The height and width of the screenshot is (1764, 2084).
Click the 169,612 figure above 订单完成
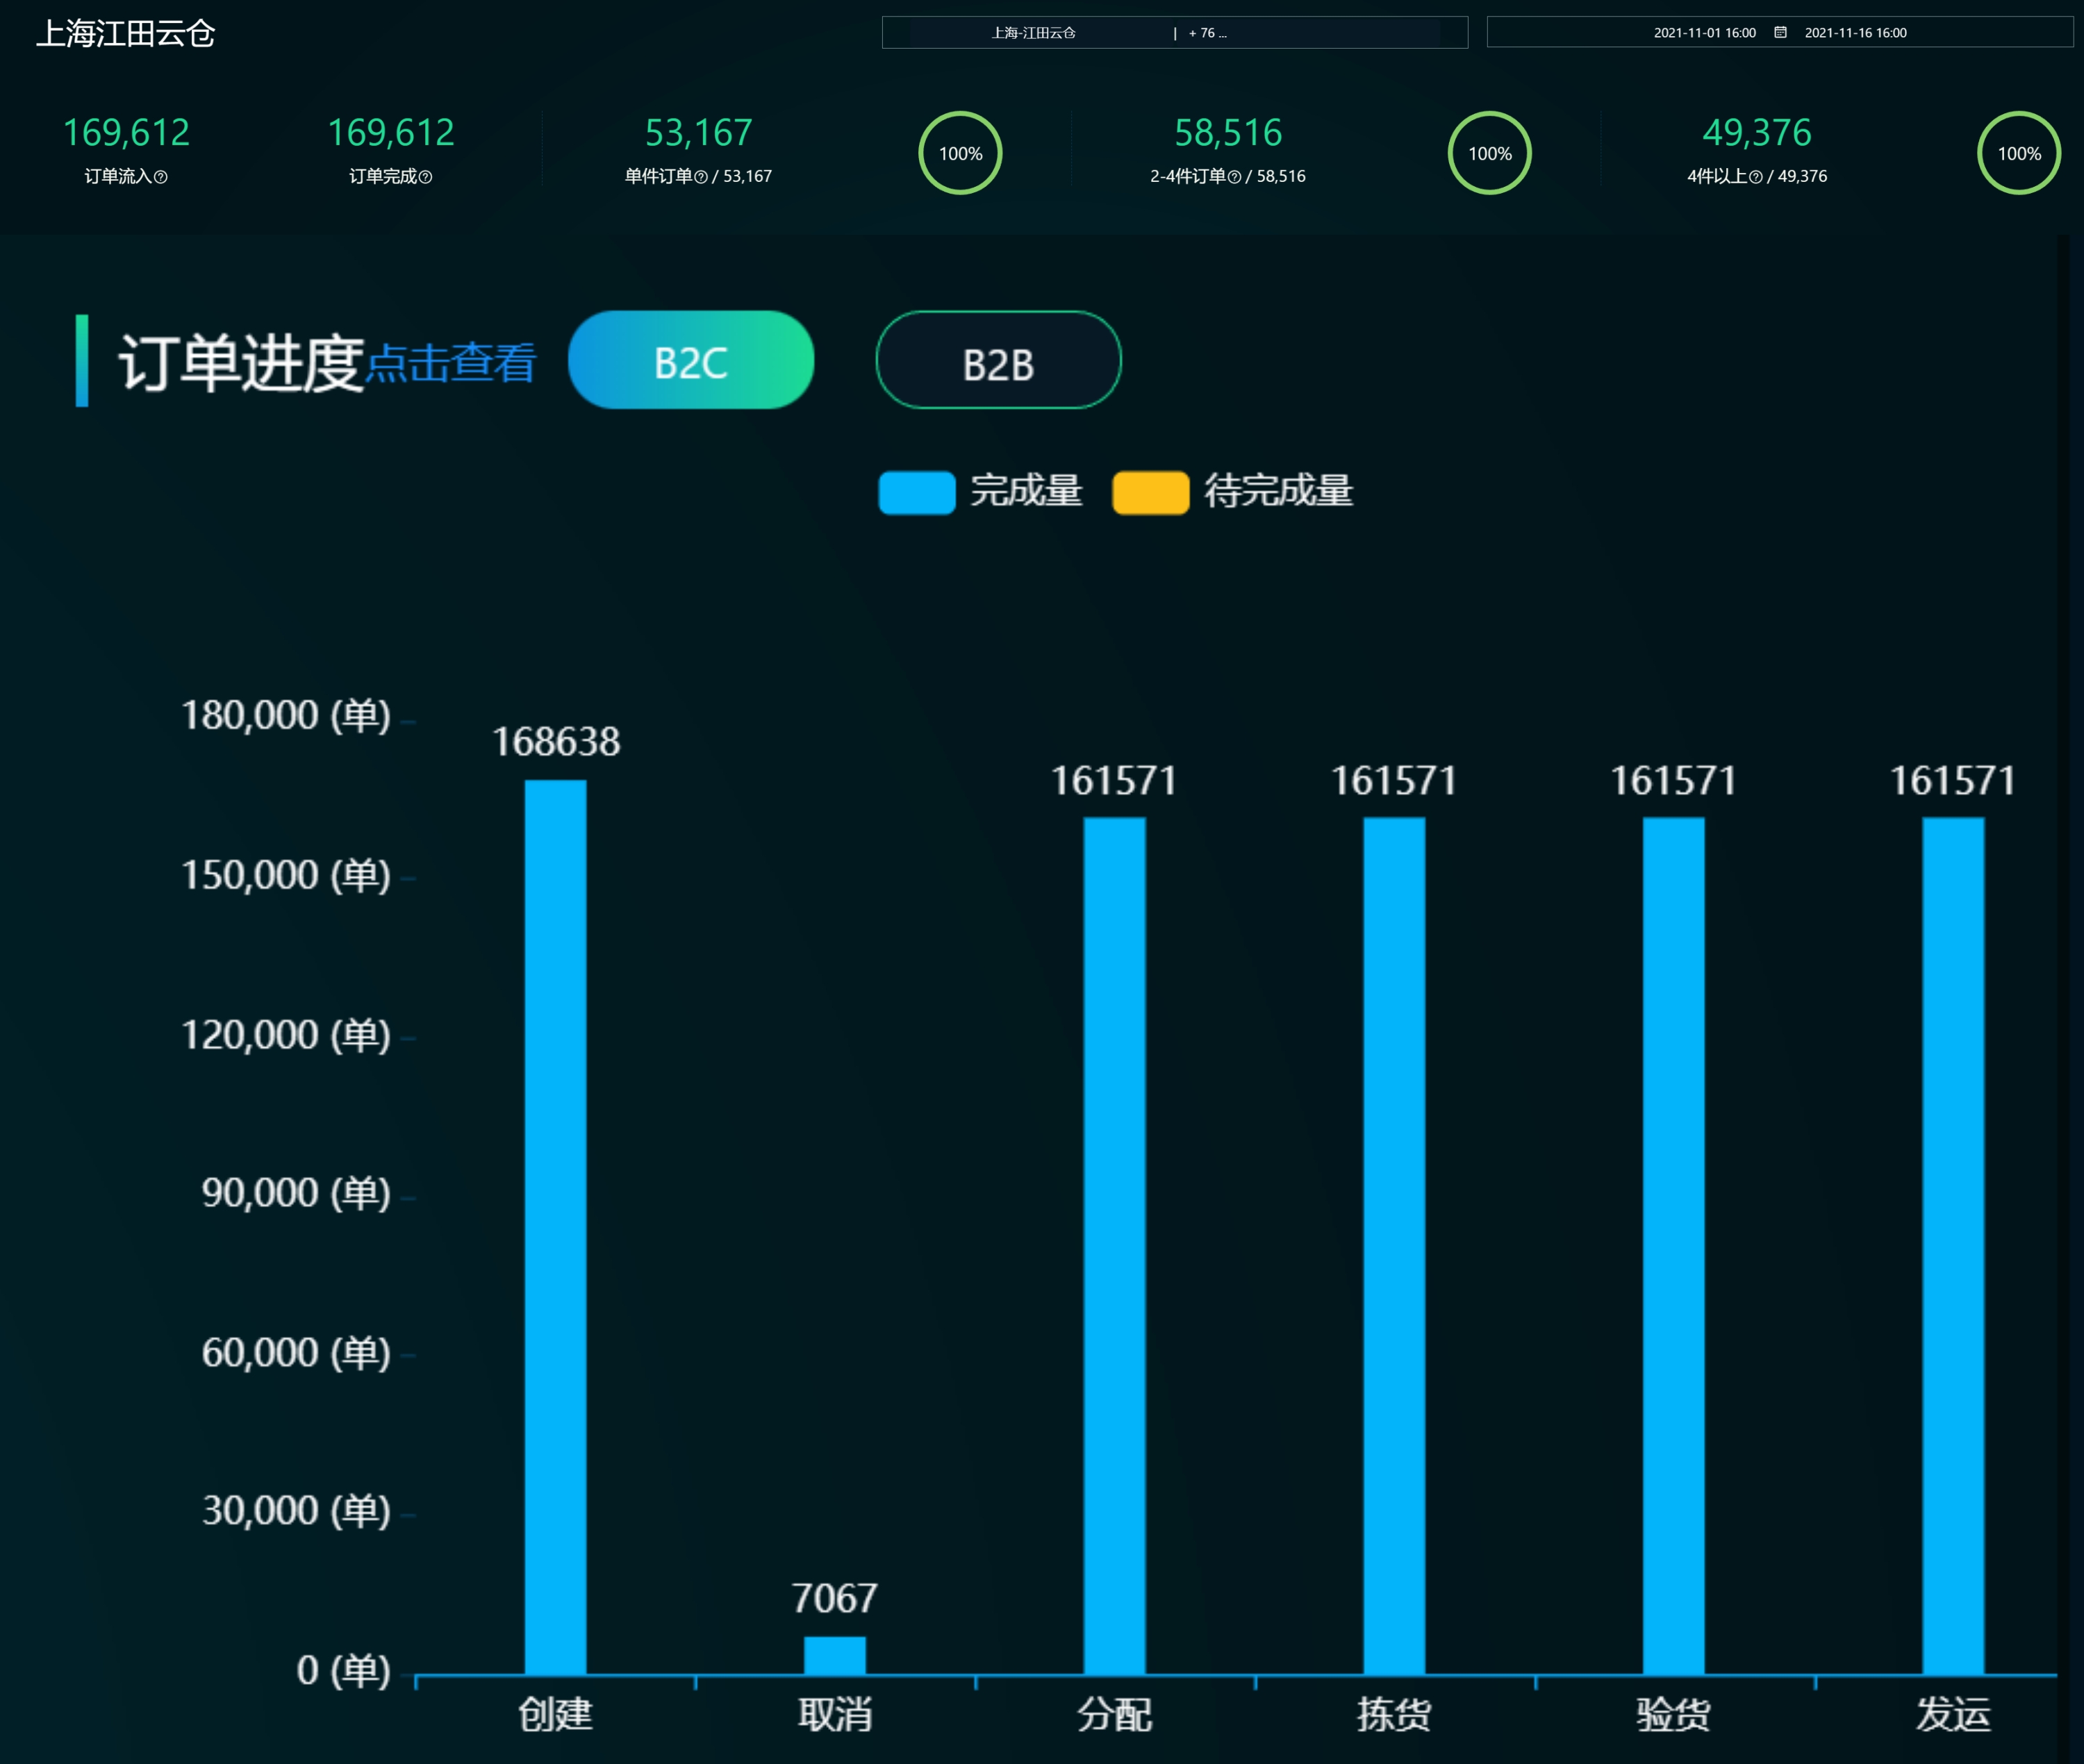point(391,133)
